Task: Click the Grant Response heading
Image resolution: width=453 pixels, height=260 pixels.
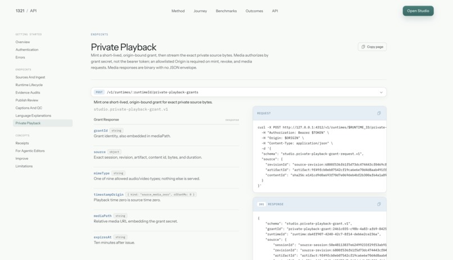Action: click(x=106, y=120)
